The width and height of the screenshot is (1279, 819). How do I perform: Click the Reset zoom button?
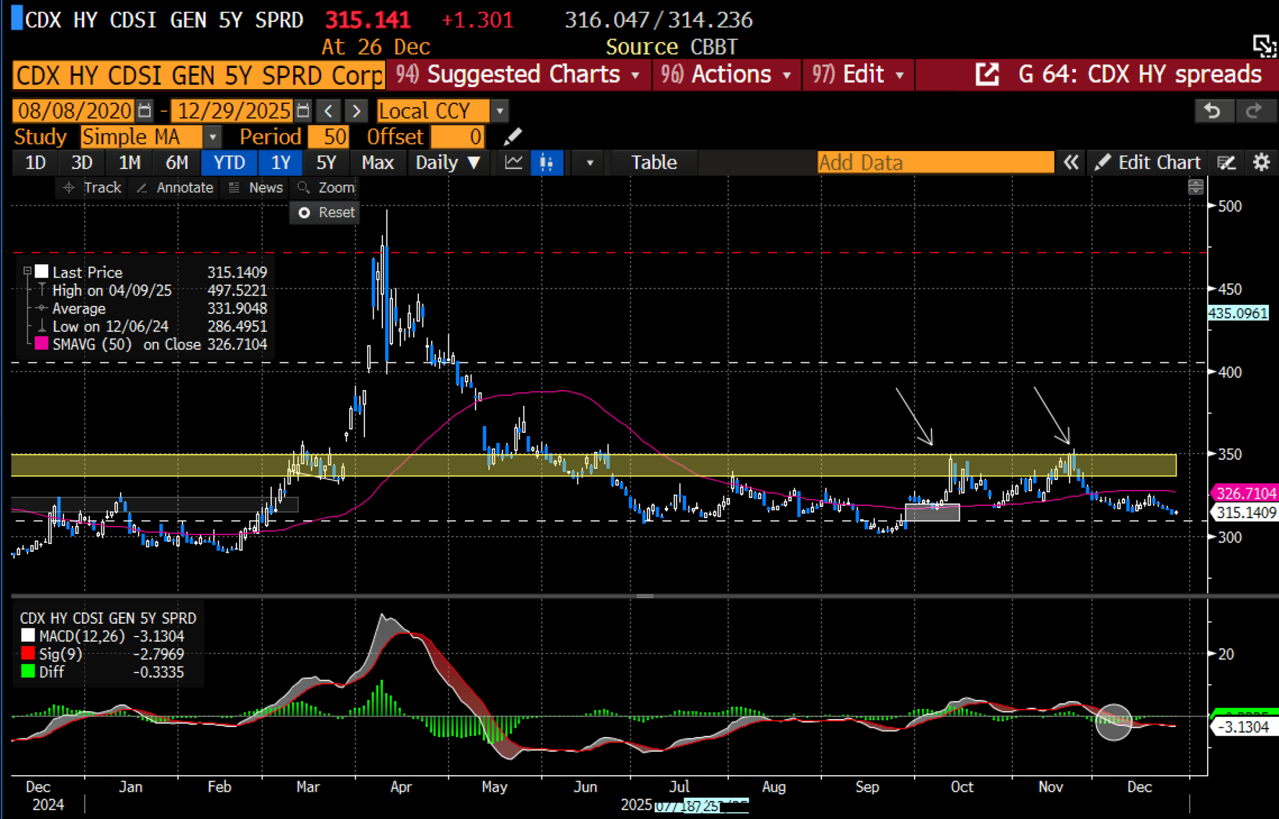coord(326,212)
